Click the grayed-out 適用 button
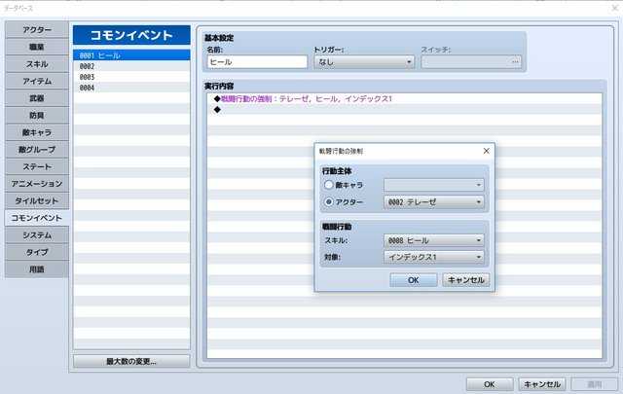The image size is (623, 394). pos(595,384)
